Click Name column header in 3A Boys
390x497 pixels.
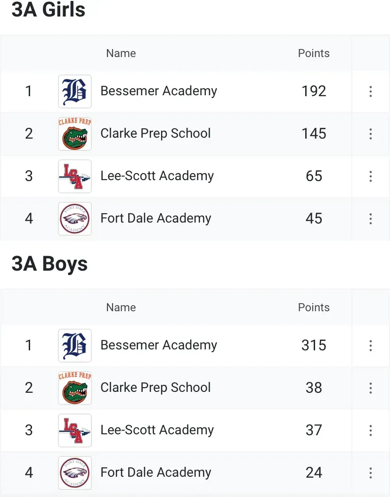click(121, 307)
